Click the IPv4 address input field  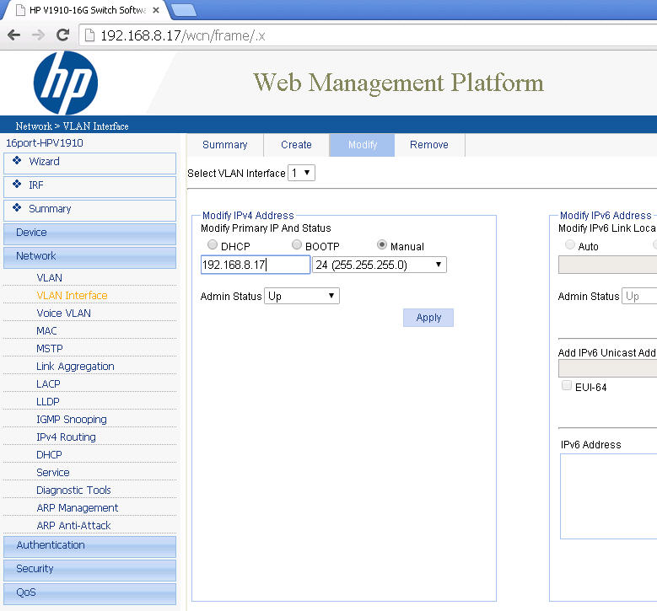[255, 265]
